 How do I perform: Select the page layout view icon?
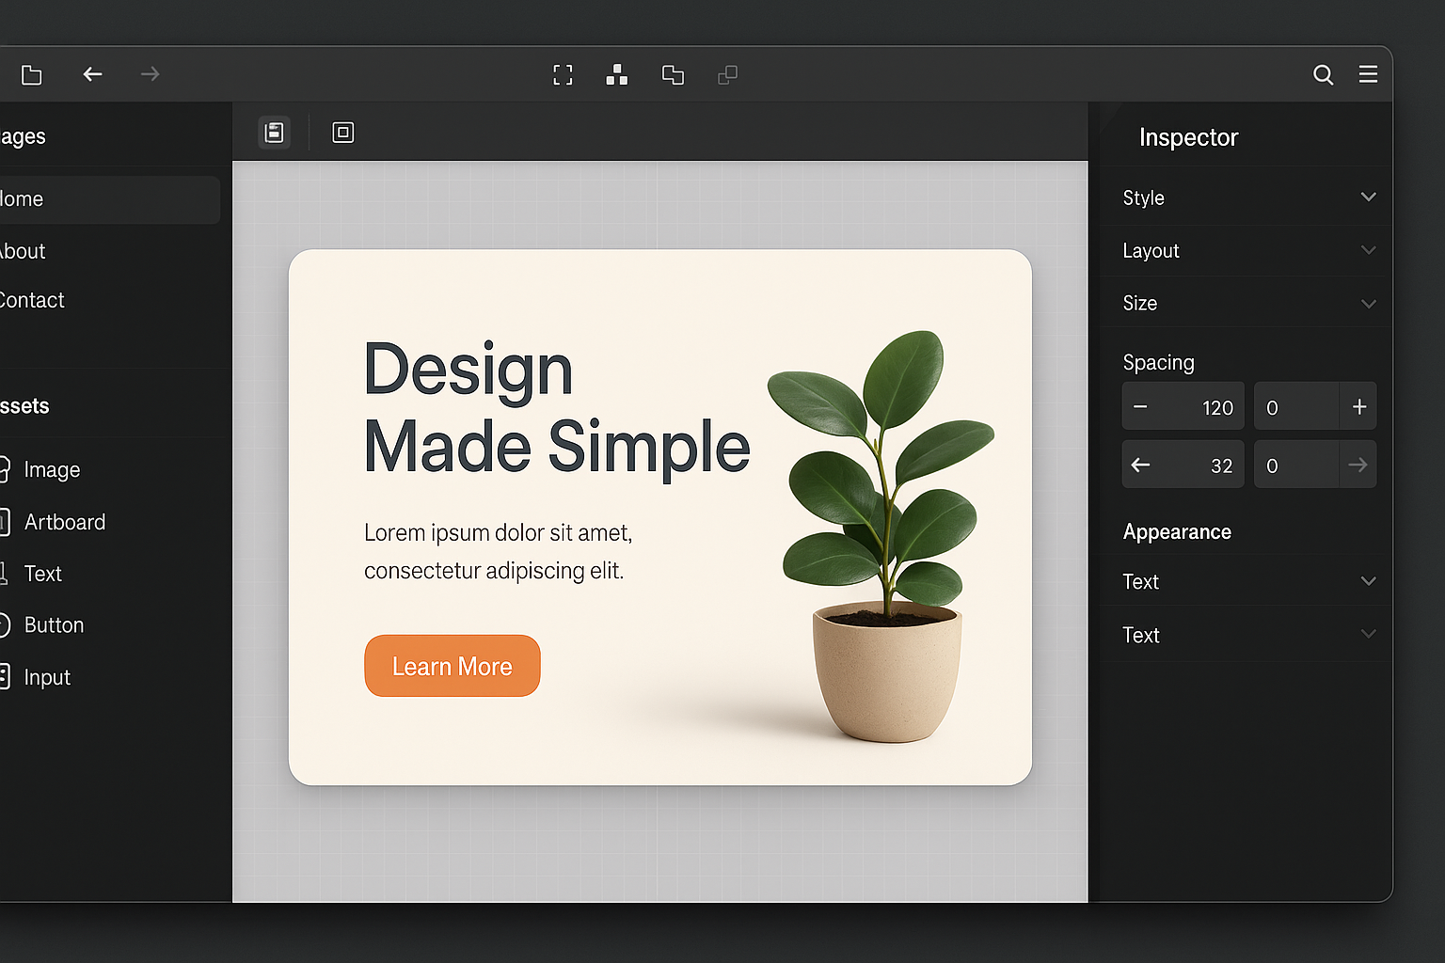[x=275, y=133]
